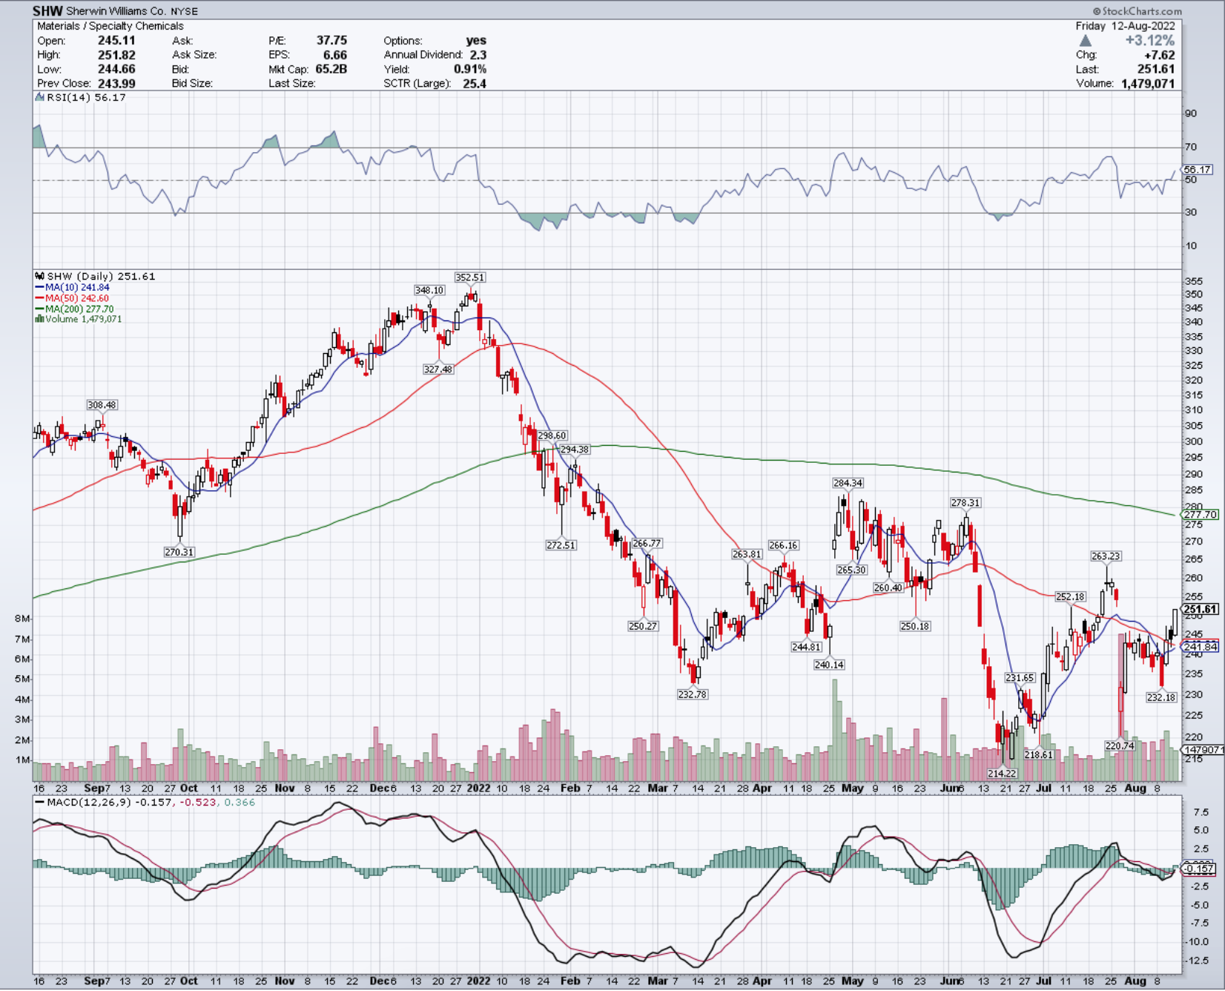Click the 2022 label on the upper date axis
This screenshot has height=991, width=1225.
(x=478, y=788)
